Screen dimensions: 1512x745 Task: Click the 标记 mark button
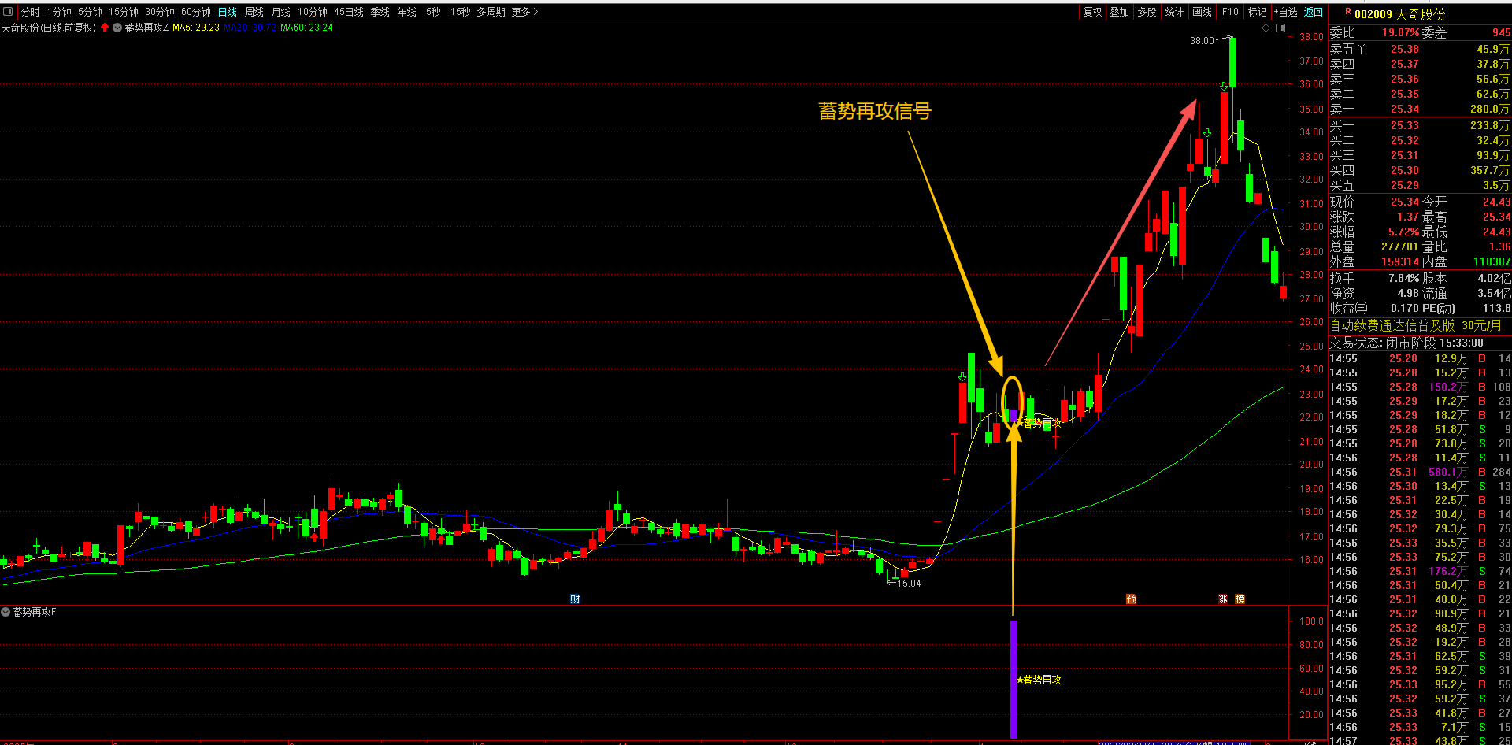coord(1258,12)
